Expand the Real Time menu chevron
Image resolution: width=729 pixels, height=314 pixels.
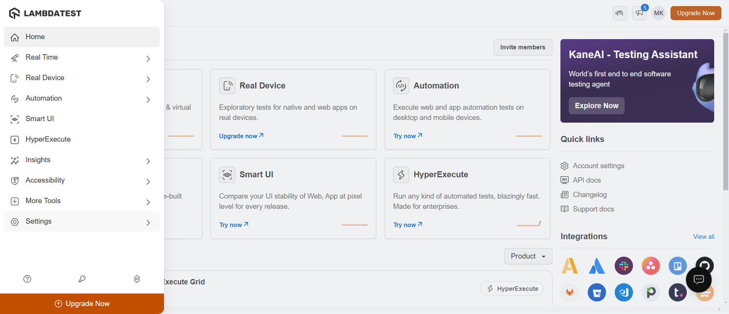(148, 58)
